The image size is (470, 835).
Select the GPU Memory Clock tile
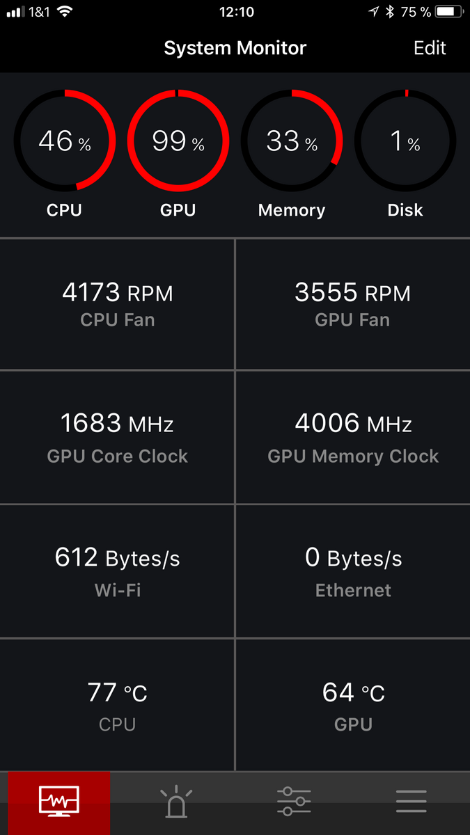click(x=352, y=437)
